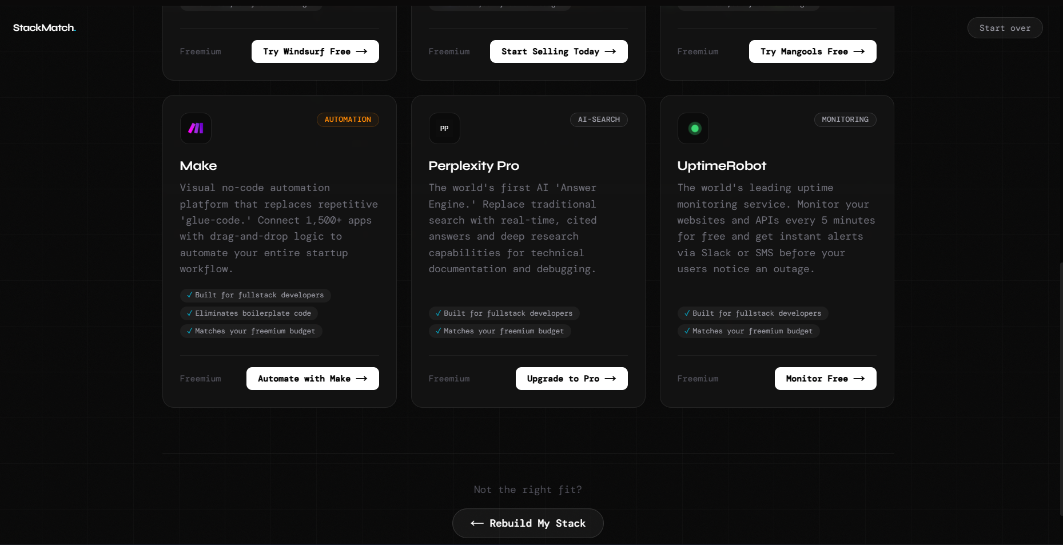The width and height of the screenshot is (1063, 545).
Task: Click the Monitor Free button
Action: (825, 378)
